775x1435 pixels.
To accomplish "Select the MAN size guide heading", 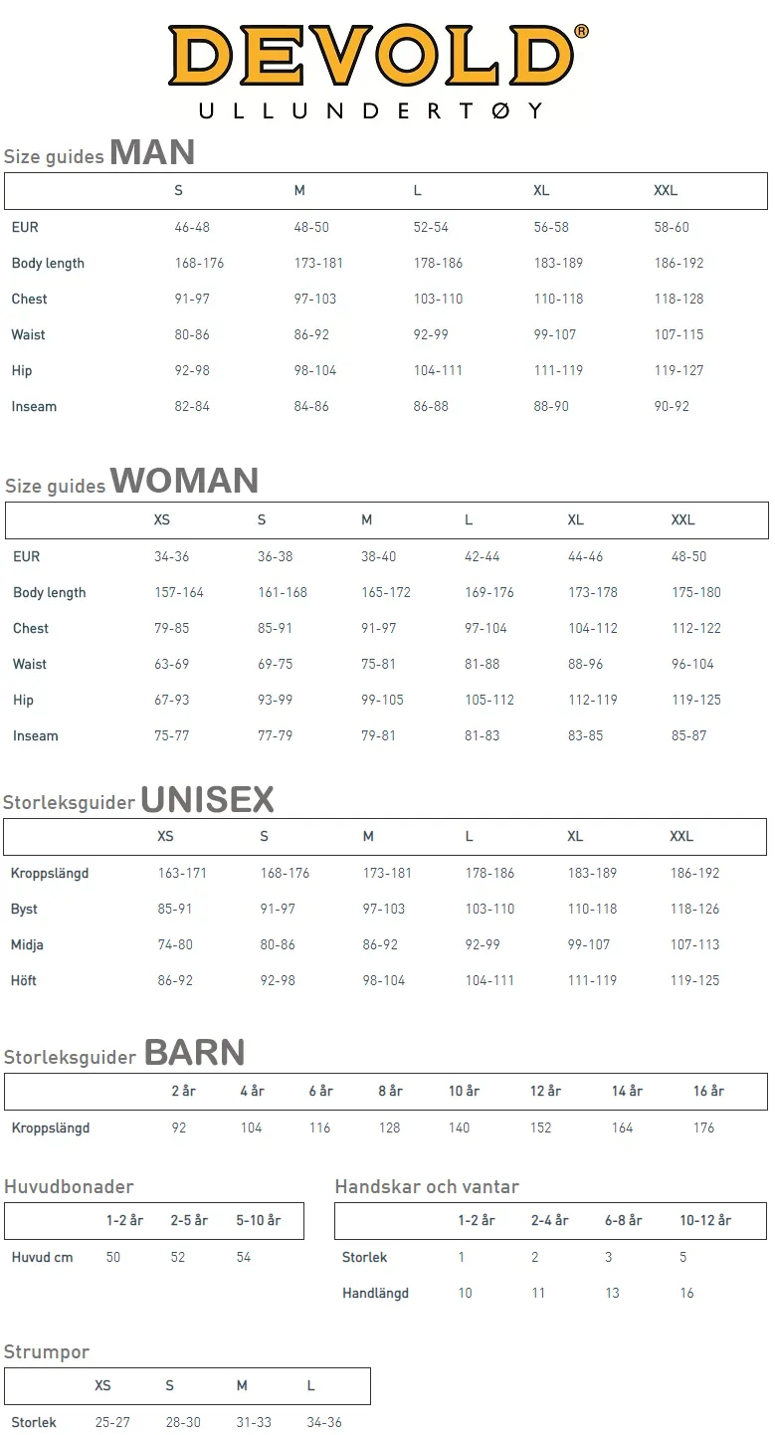I will (99, 153).
